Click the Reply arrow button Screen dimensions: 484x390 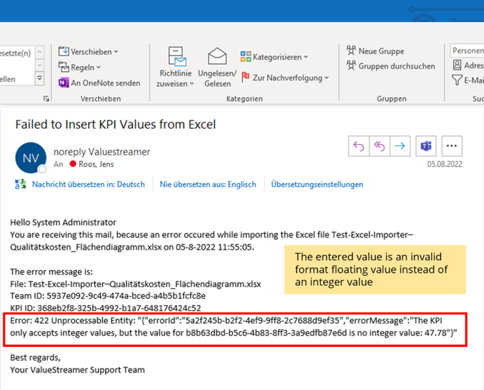[359, 147]
